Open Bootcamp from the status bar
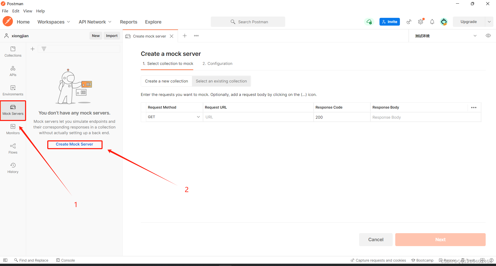Image resolution: width=496 pixels, height=266 pixels. point(422,260)
